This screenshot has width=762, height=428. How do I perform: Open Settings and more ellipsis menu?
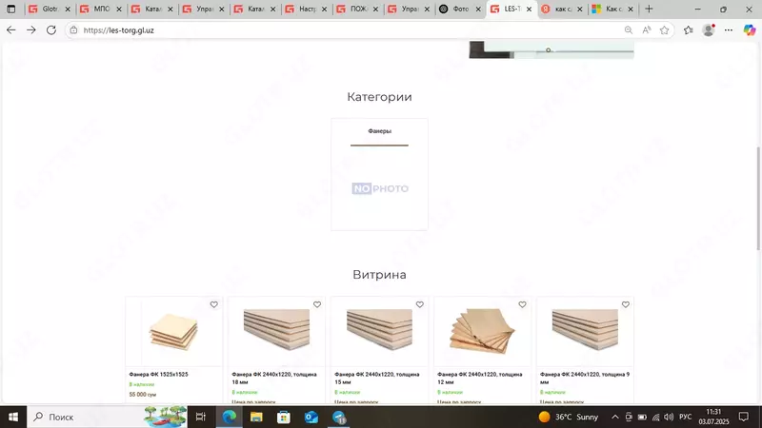click(729, 30)
